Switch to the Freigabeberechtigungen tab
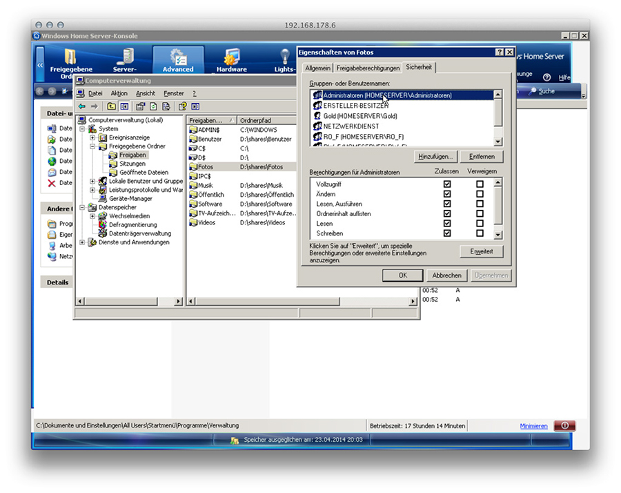Screen dimensions: 621x493 pyautogui.click(x=368, y=68)
